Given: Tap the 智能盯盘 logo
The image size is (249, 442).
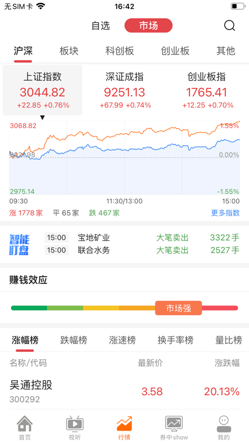Looking at the screenshot, I should pyautogui.click(x=19, y=244).
